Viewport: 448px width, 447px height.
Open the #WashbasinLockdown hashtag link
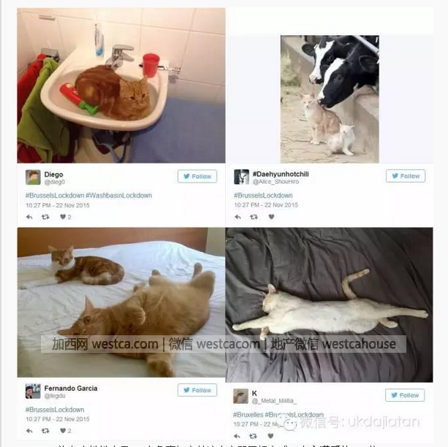(119, 195)
